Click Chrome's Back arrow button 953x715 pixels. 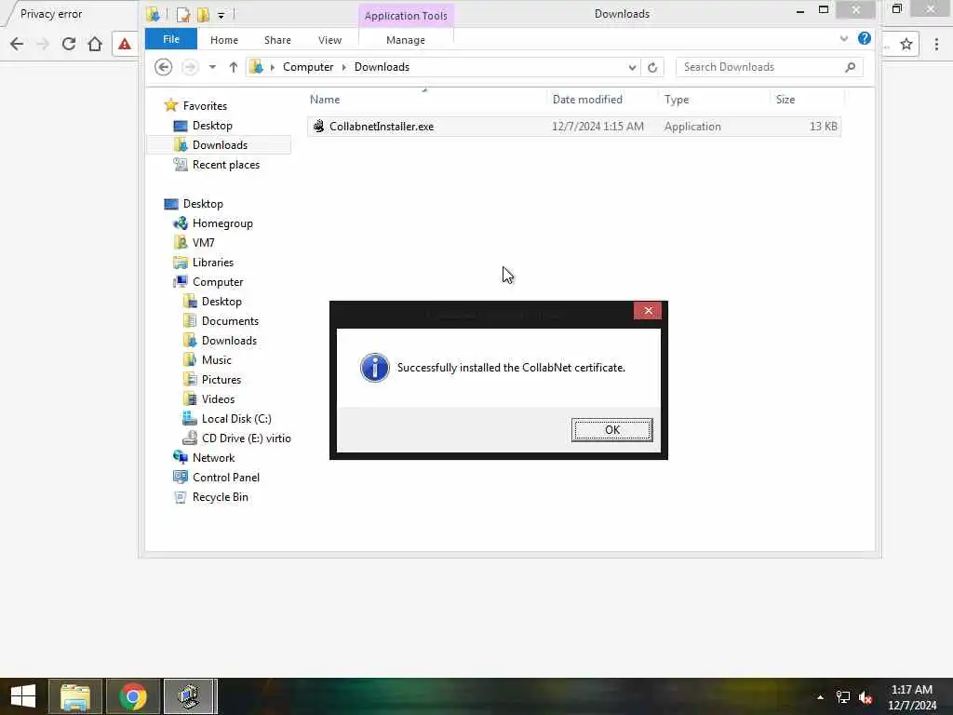click(x=17, y=44)
